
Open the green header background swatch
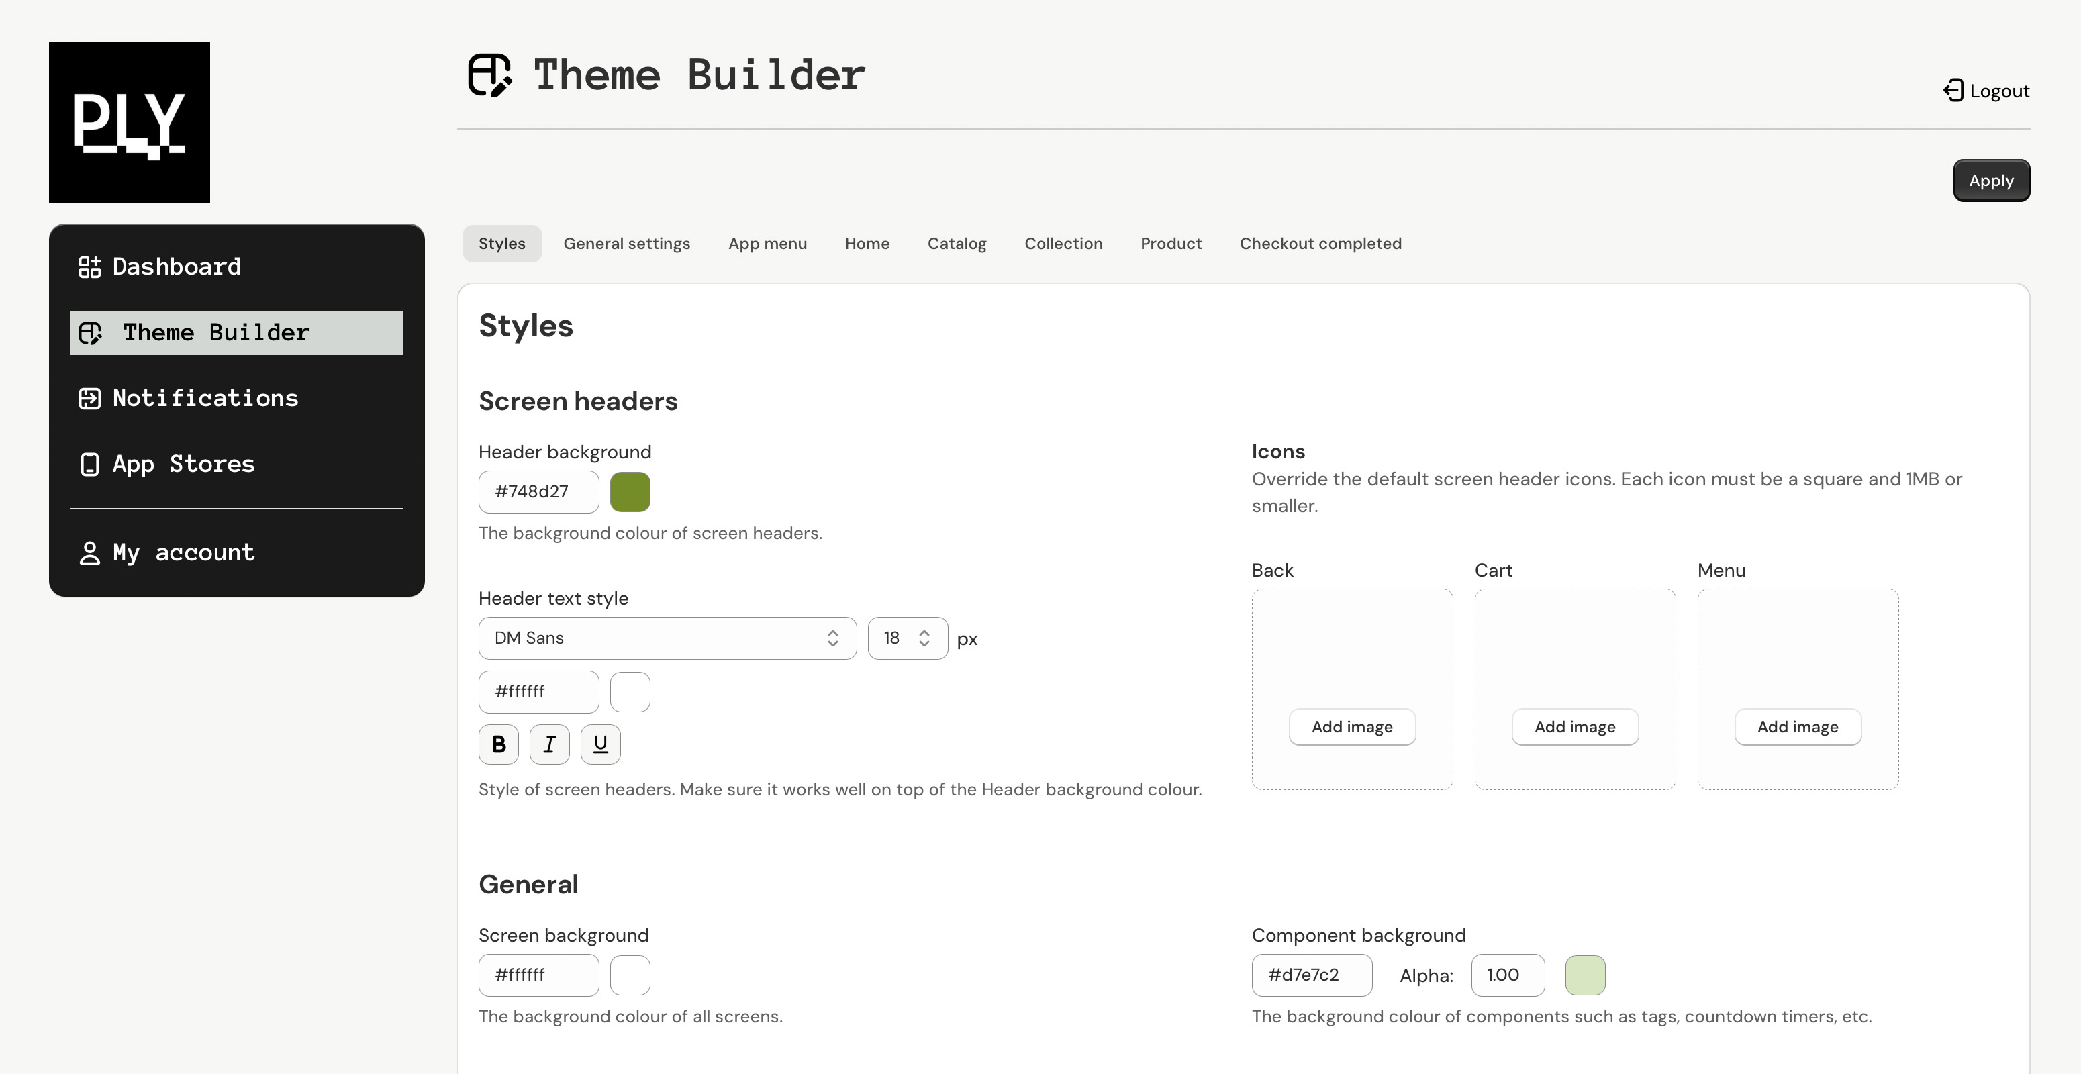(x=629, y=492)
